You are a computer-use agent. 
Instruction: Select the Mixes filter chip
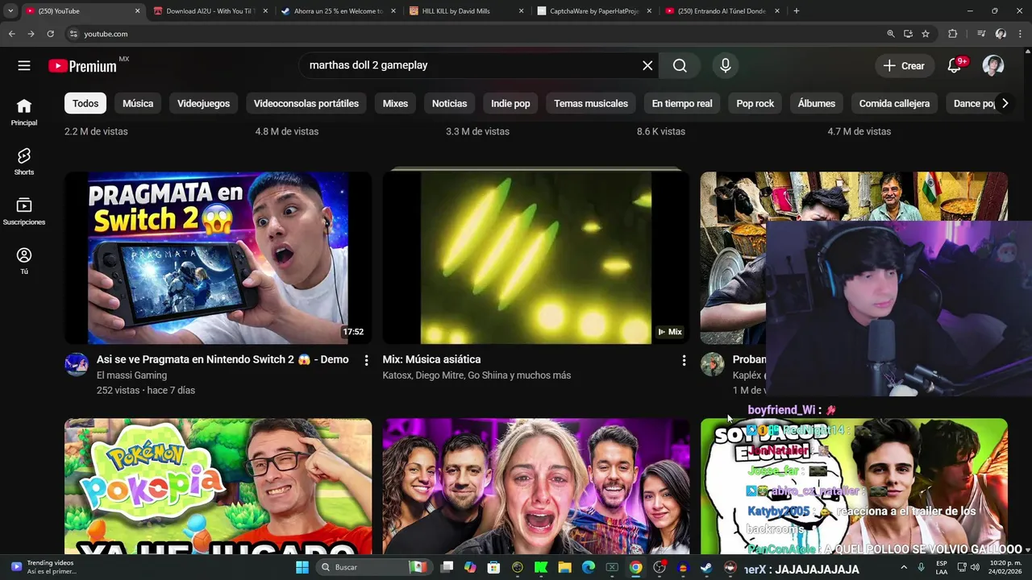point(395,103)
